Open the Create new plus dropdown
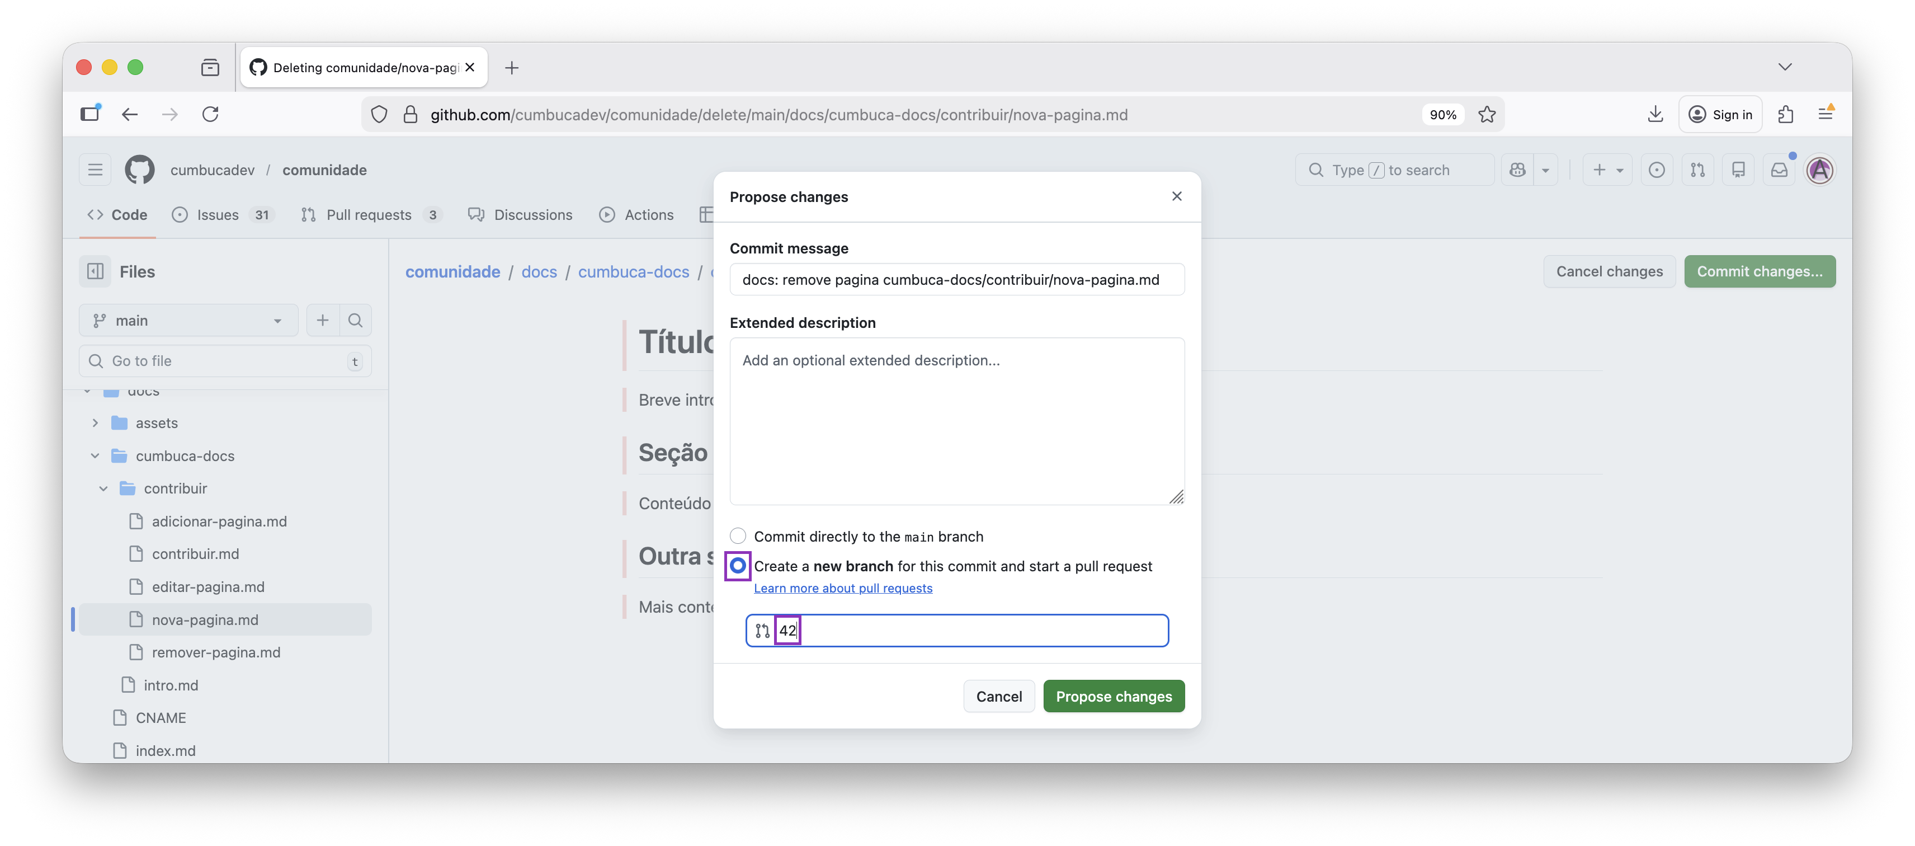 click(x=1606, y=170)
